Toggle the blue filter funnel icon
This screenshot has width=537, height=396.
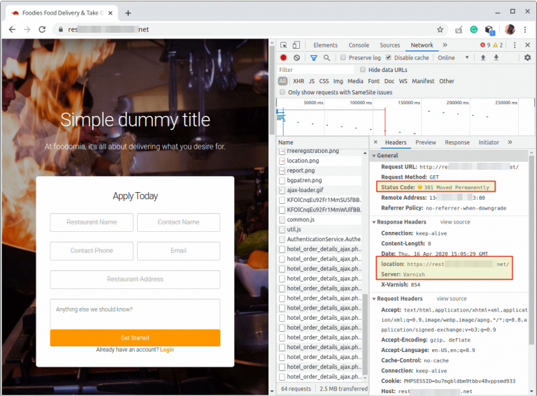(313, 58)
